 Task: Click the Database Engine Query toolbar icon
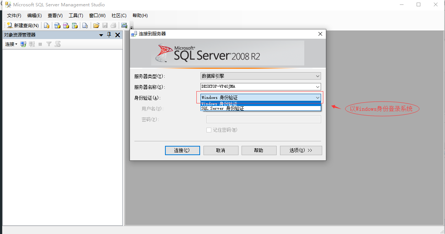tap(47, 25)
